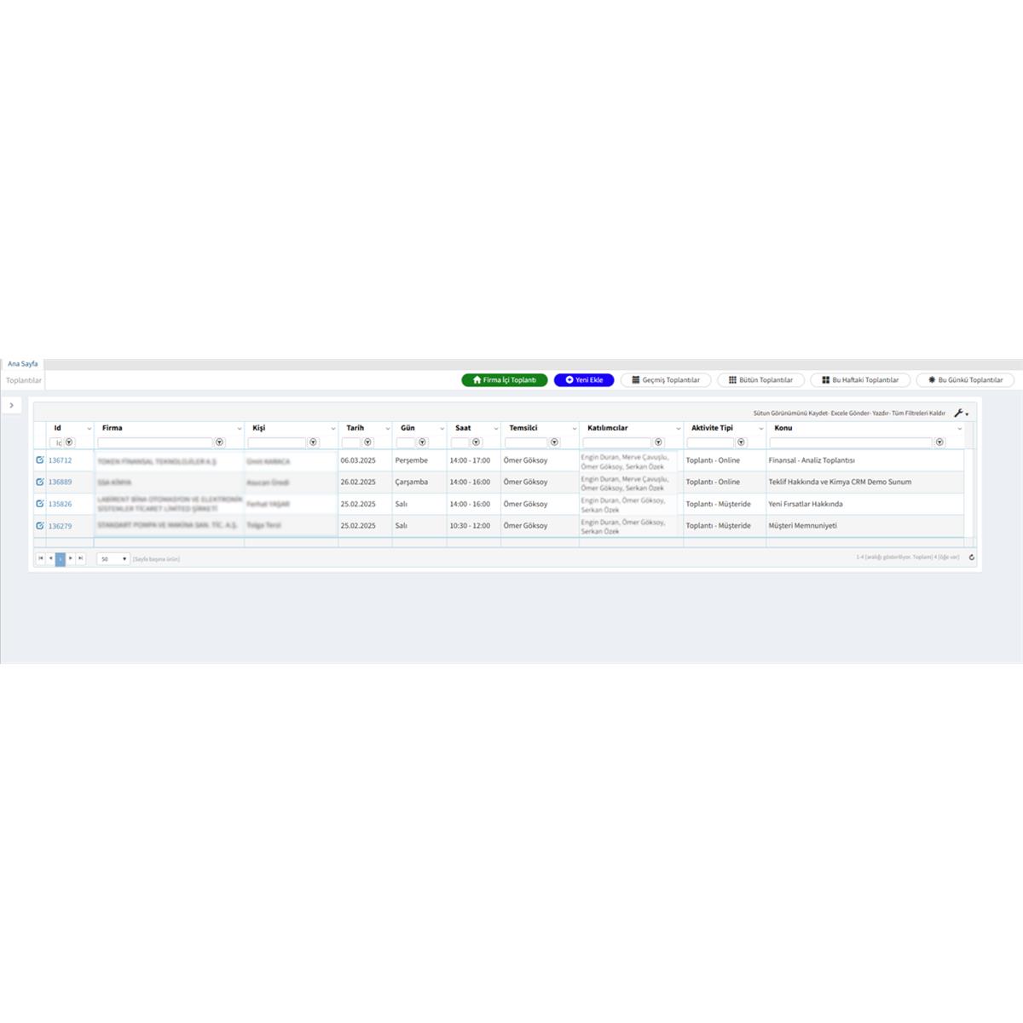Select the 'Müşteri Memnuniyeti' cell

tap(865, 526)
